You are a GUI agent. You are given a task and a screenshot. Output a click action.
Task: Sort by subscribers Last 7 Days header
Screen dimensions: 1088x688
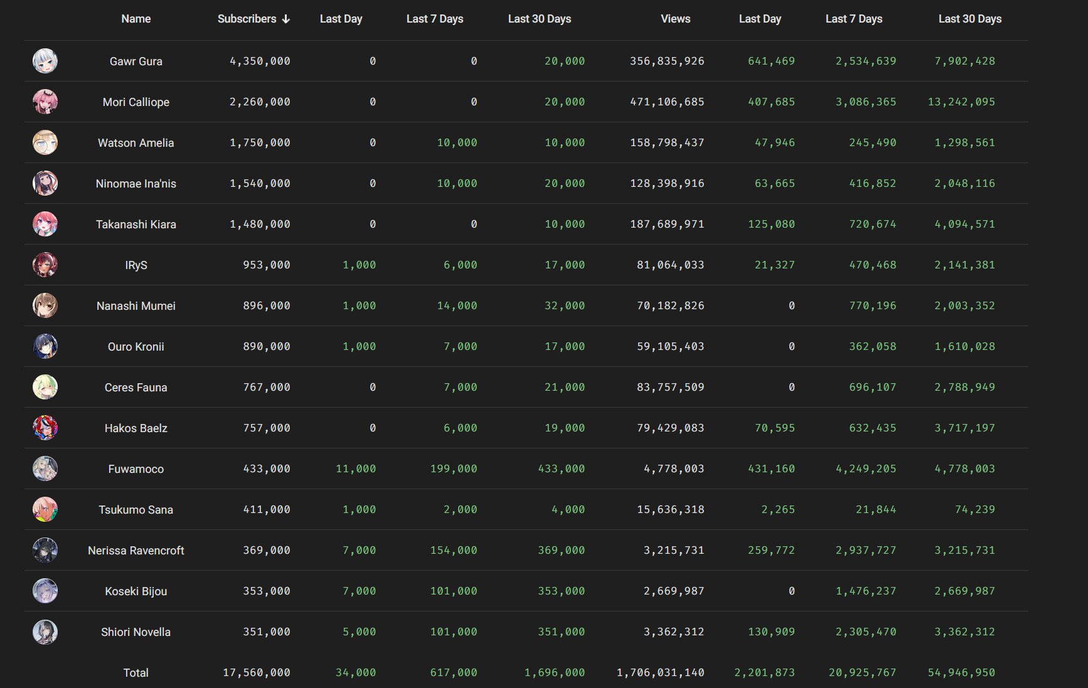(x=435, y=19)
